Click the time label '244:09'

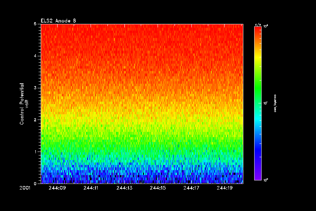[x=57, y=188]
